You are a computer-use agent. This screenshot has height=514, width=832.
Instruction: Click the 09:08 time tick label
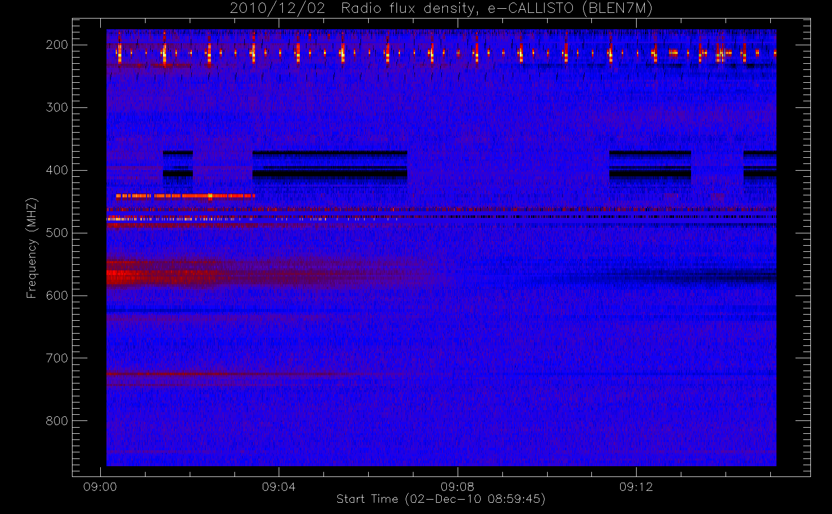click(457, 487)
